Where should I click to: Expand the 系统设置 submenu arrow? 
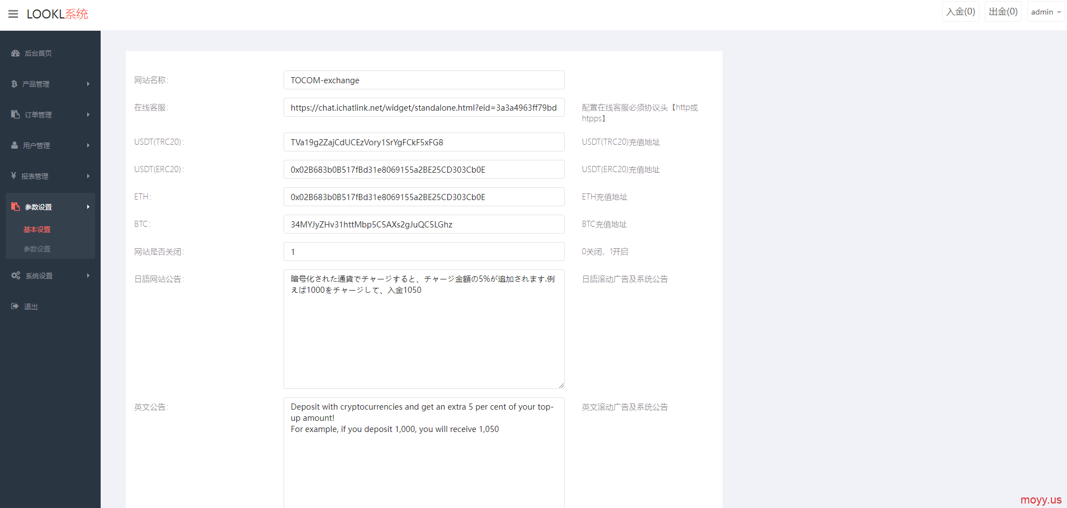coord(88,276)
